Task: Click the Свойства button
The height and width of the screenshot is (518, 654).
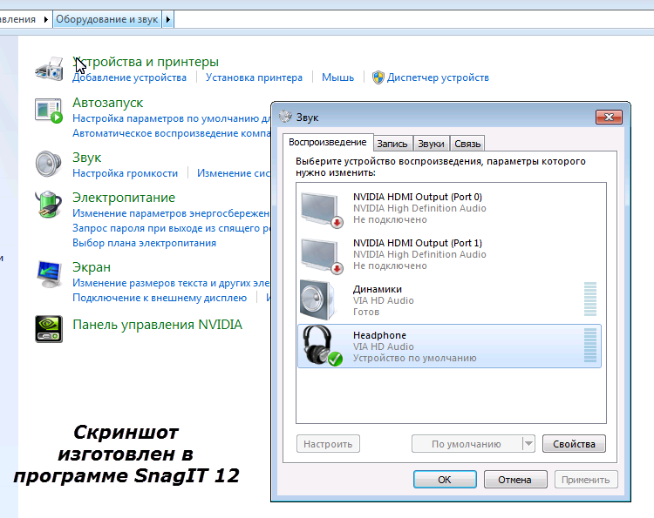Action: [x=574, y=444]
